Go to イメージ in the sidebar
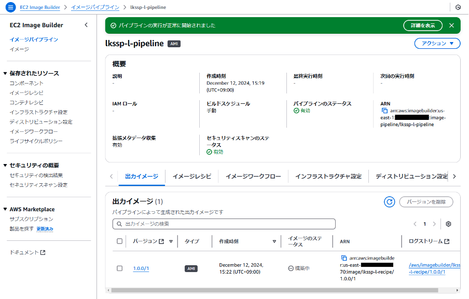This screenshot has width=469, height=299. pos(19,49)
